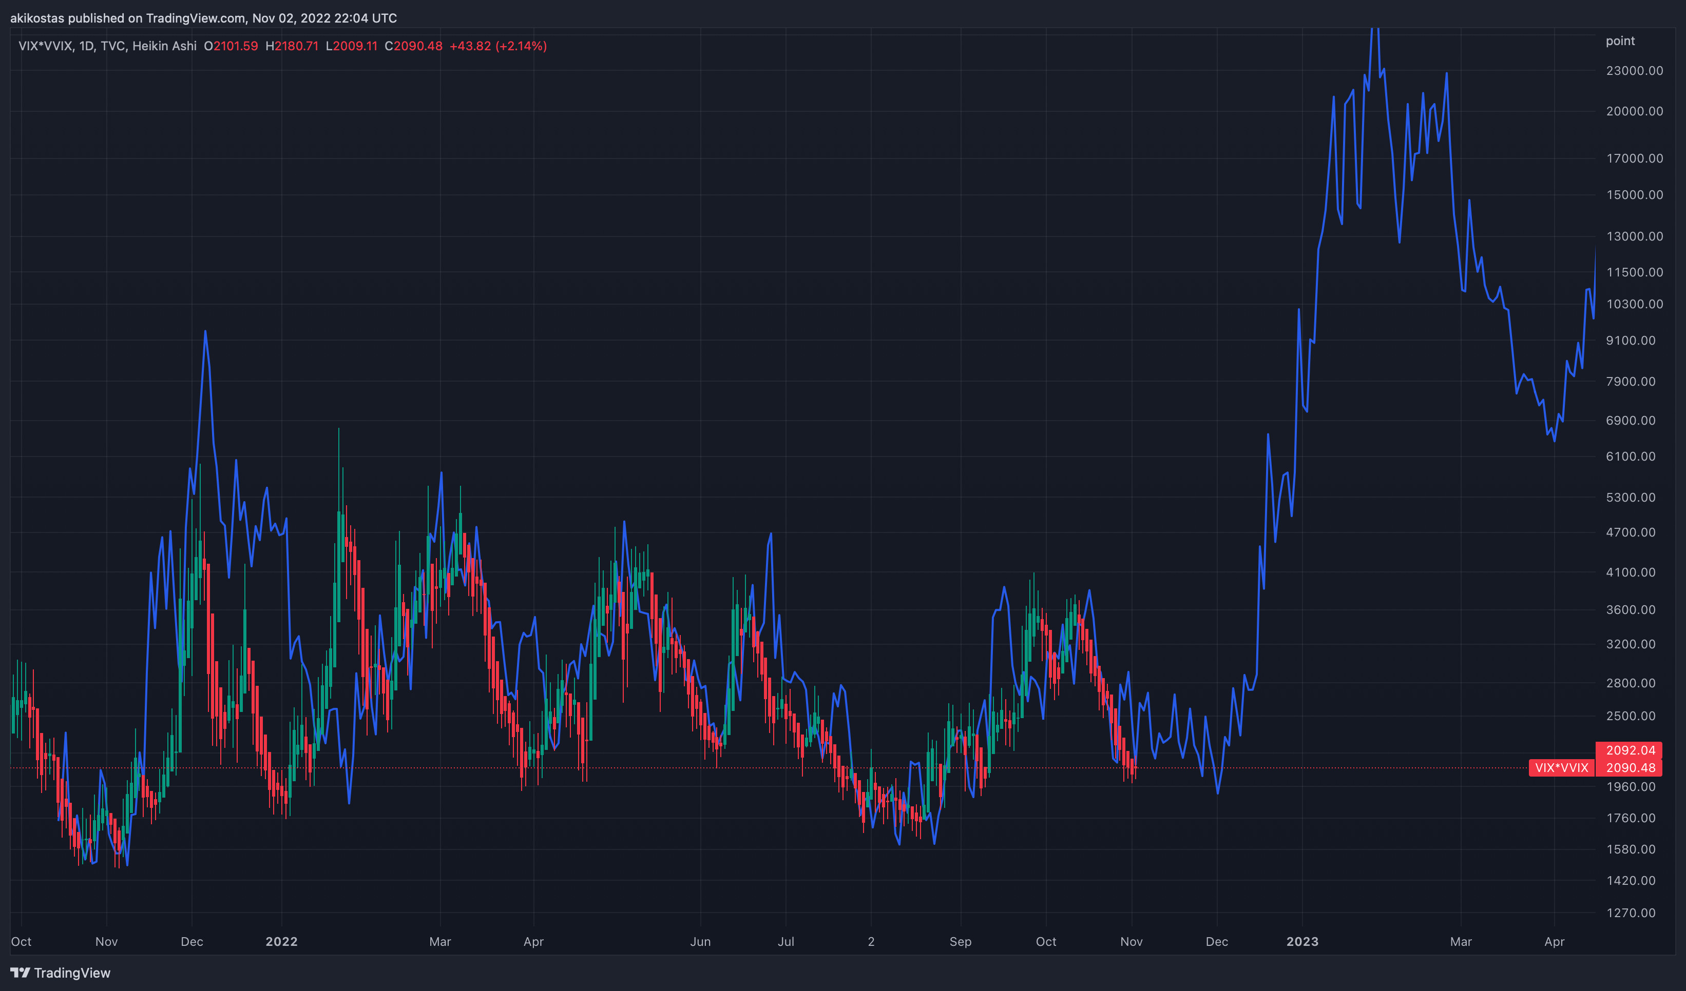Click the red VIX*VVIX price line label
Screen dimensions: 1686x991
point(1562,768)
